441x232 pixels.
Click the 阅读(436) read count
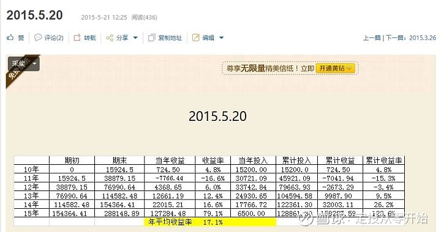144,17
